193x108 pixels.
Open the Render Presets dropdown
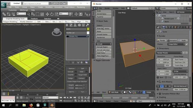click(169, 53)
